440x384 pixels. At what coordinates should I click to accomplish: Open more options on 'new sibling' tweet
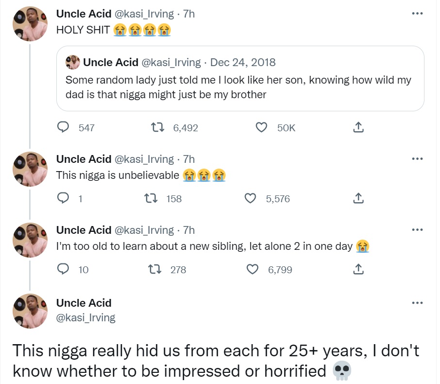417,230
